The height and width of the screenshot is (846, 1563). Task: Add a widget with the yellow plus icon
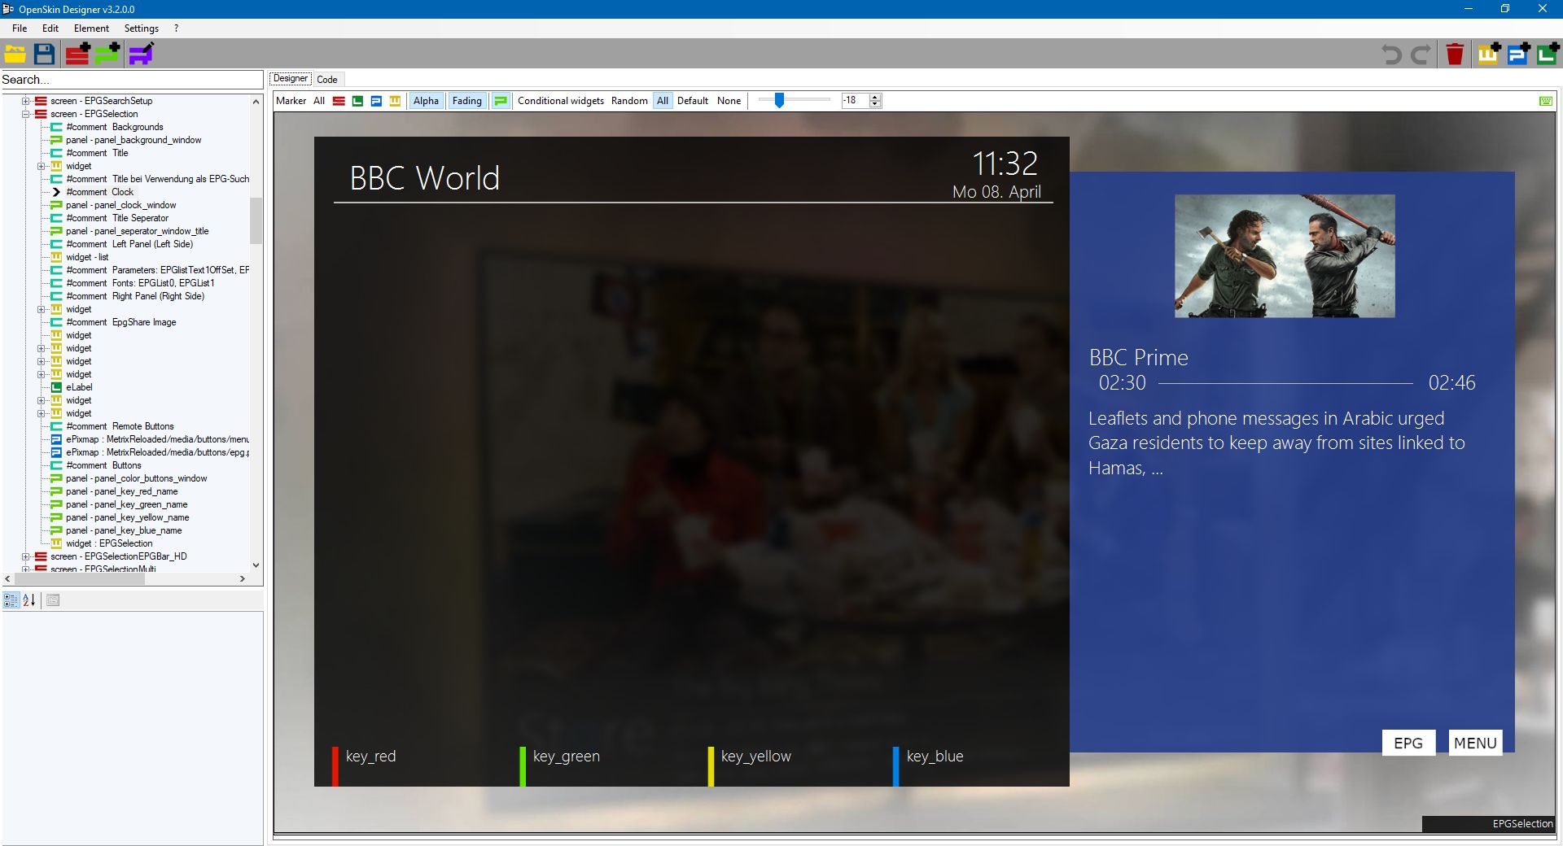point(1489,55)
